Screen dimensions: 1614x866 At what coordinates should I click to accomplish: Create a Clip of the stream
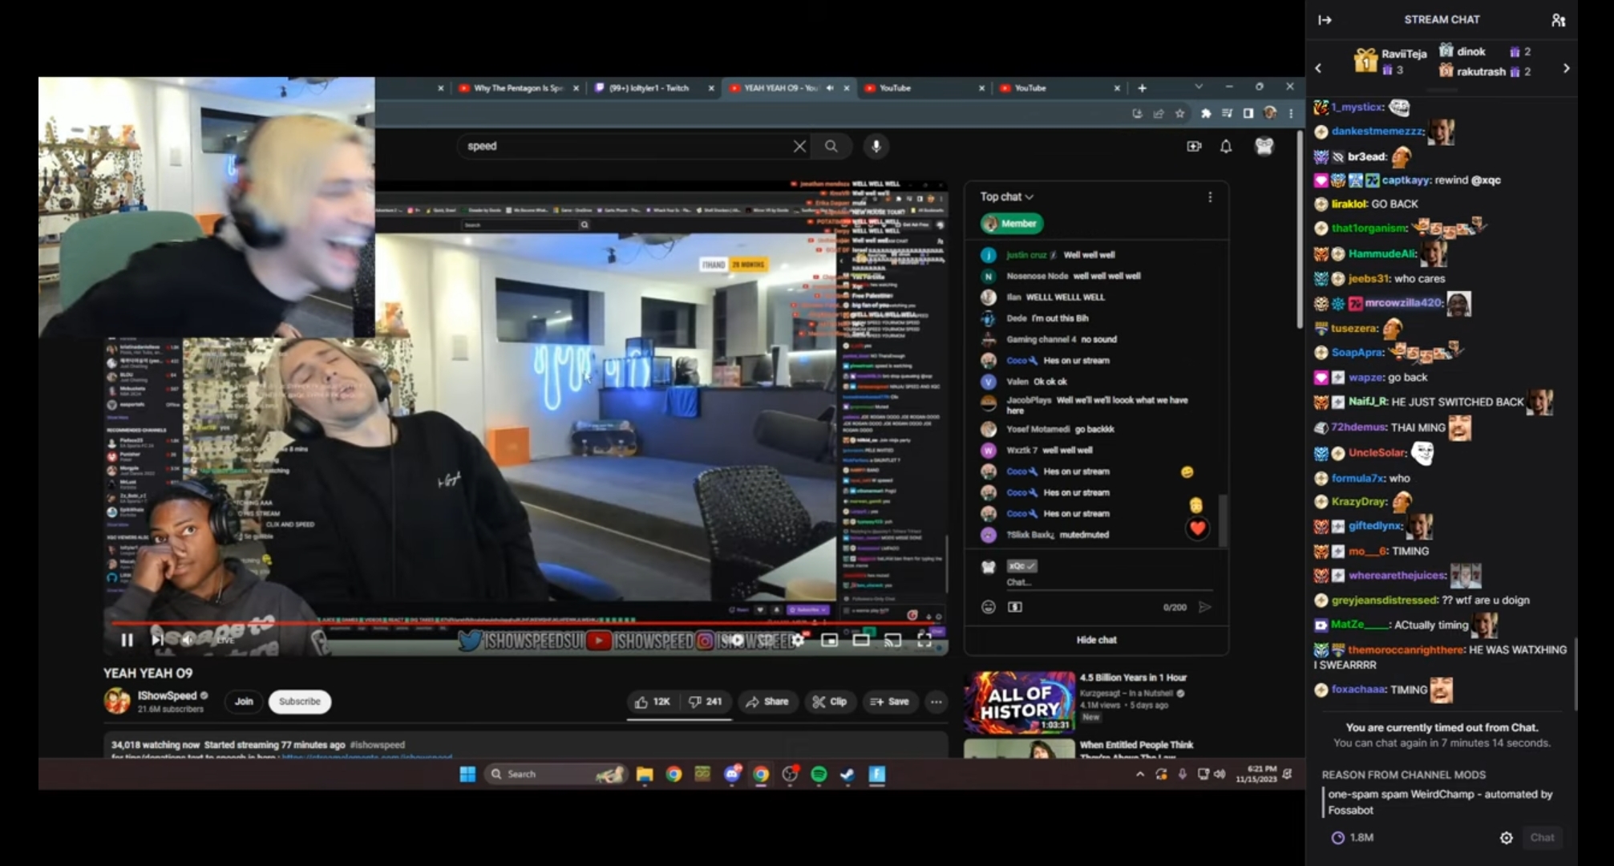click(830, 702)
